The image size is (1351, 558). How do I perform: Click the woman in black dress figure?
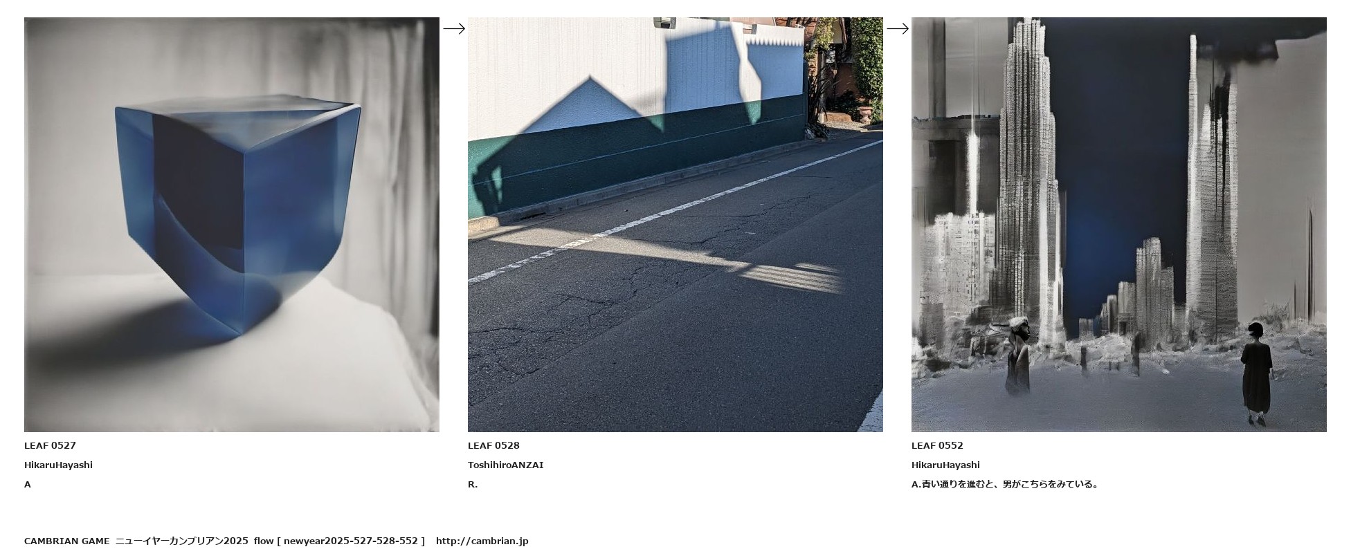tap(1257, 373)
